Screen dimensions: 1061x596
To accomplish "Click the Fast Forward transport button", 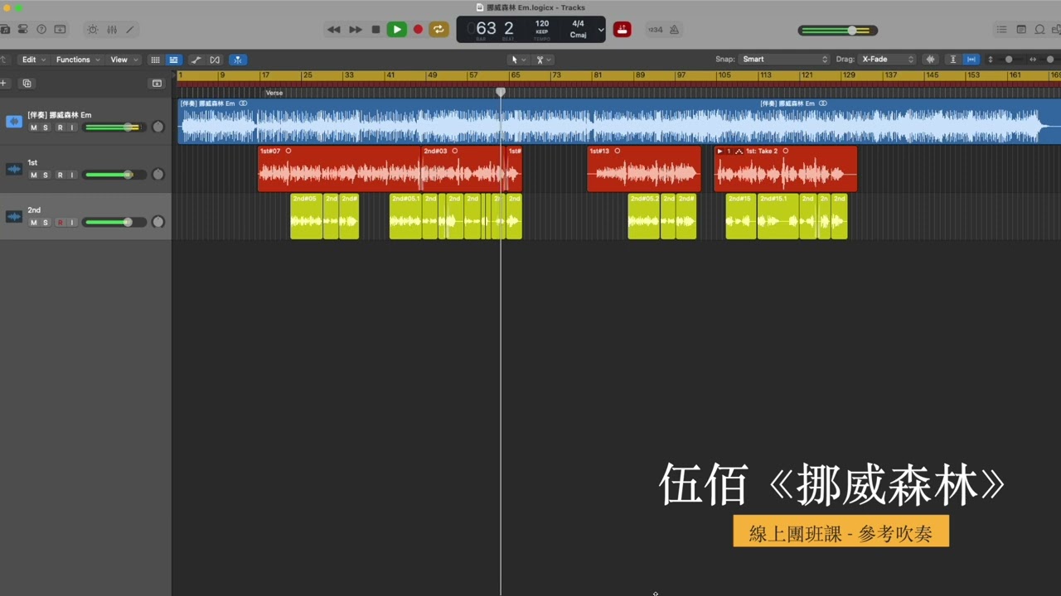I will tap(355, 30).
